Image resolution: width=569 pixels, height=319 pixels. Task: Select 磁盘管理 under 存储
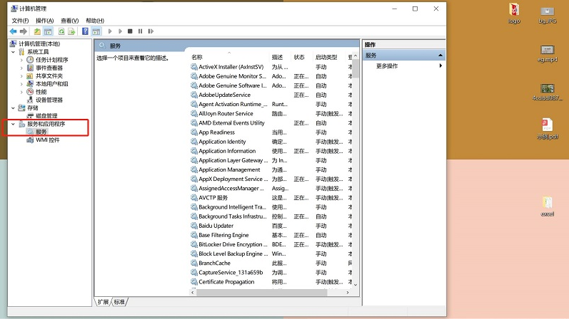[46, 116]
